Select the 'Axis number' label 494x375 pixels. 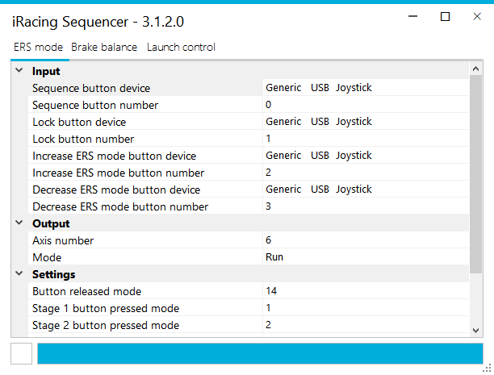[63, 241]
